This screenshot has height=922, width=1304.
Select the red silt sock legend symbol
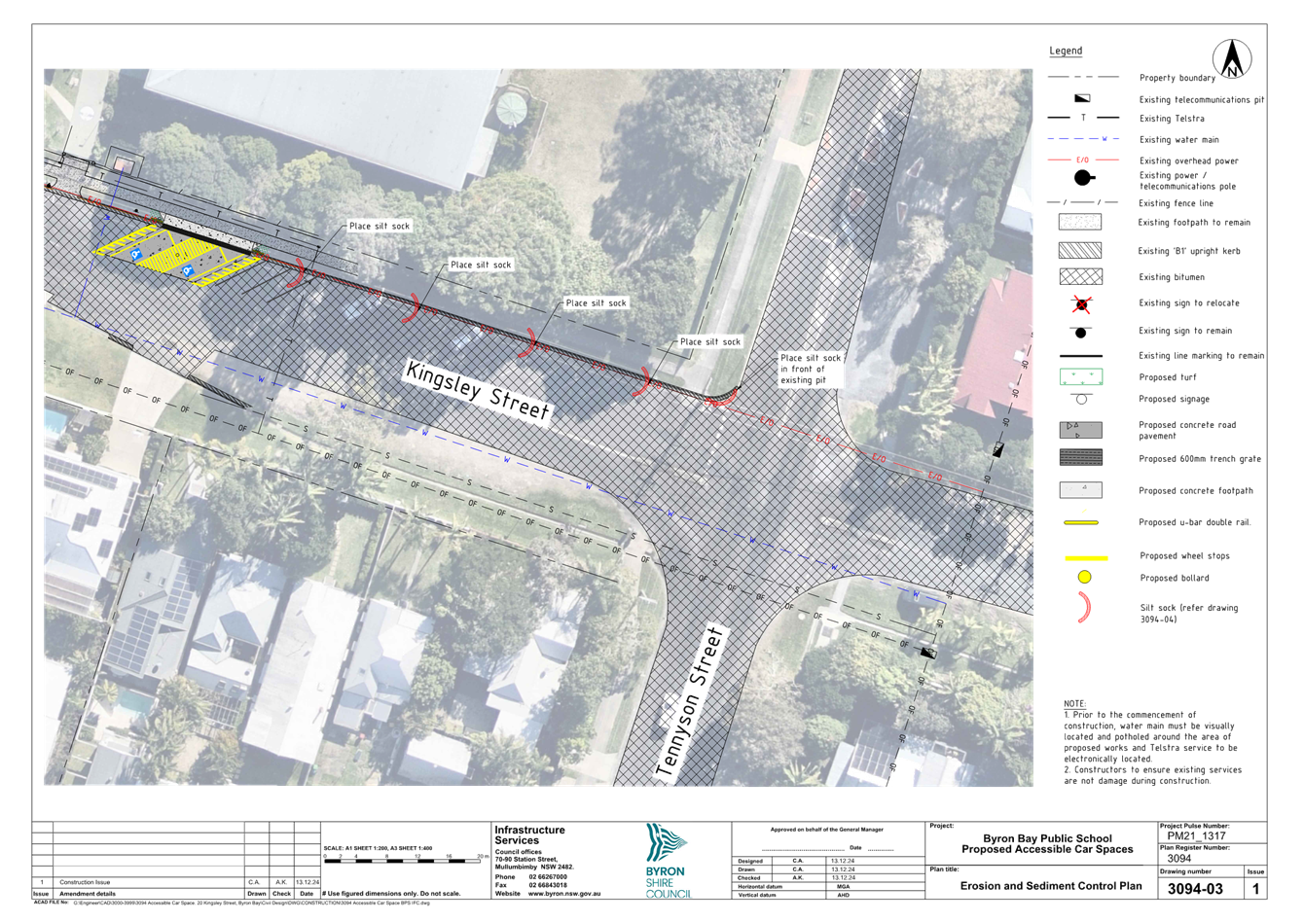(1081, 608)
